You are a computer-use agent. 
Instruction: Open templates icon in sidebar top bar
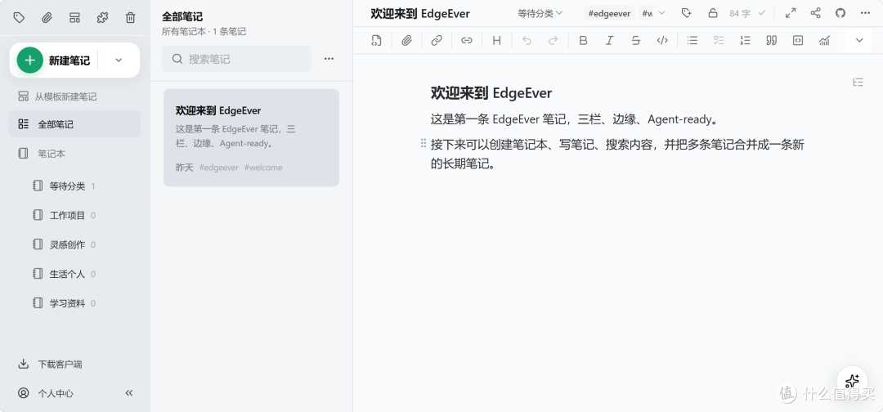[74, 17]
